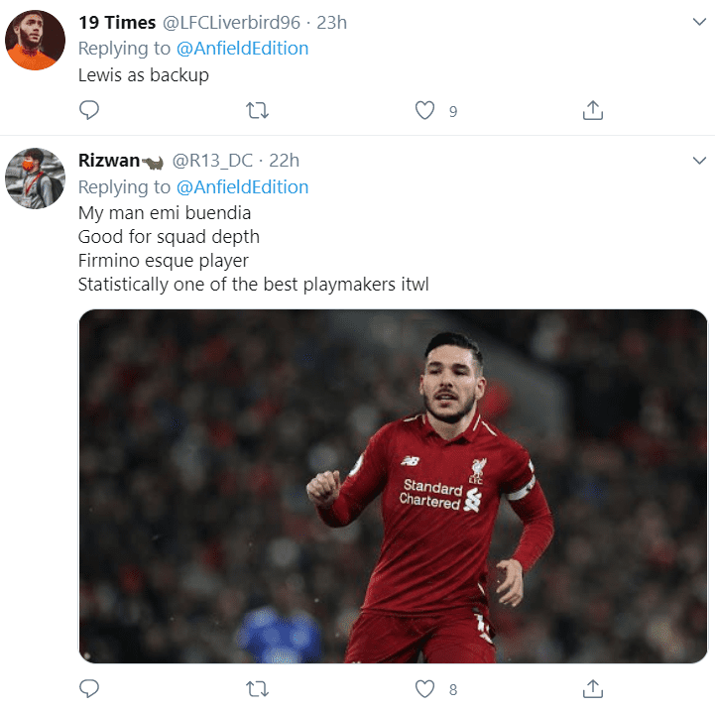Retweet the 'Lewis as backup' tweet
Screen dimensions: 715x710
point(257,110)
